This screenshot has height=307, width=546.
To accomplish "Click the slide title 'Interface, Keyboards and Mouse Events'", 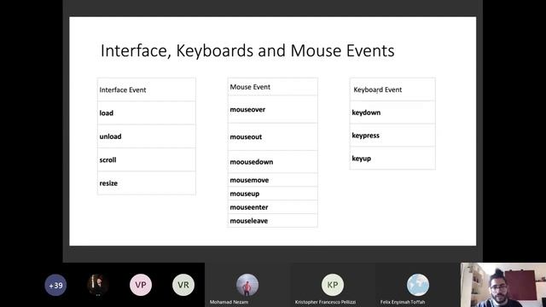I will (247, 51).
